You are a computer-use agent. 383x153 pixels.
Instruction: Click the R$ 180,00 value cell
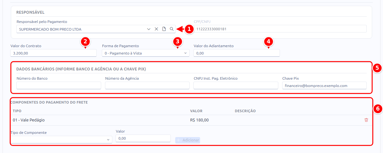click(x=199, y=120)
